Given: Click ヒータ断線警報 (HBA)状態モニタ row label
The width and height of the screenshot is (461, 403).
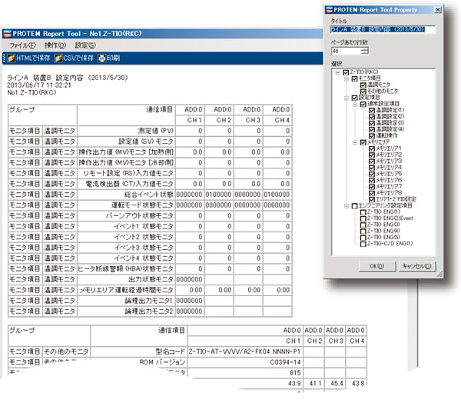Looking at the screenshot, I should (x=126, y=268).
